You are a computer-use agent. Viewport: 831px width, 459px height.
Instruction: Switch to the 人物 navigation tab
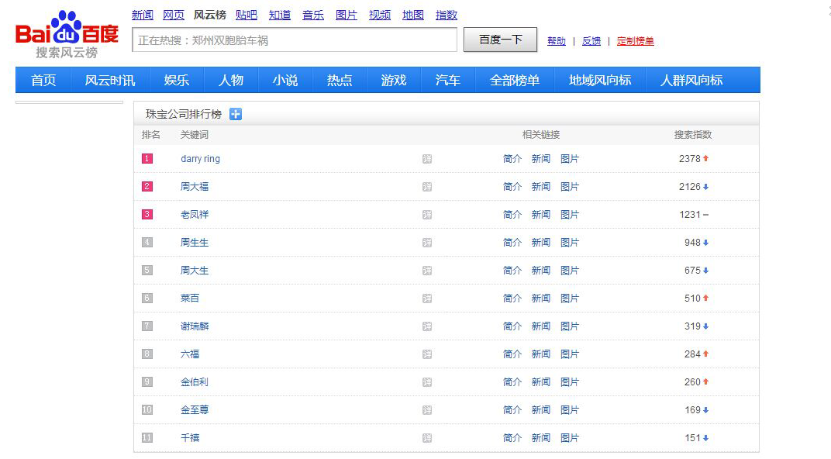tap(231, 80)
